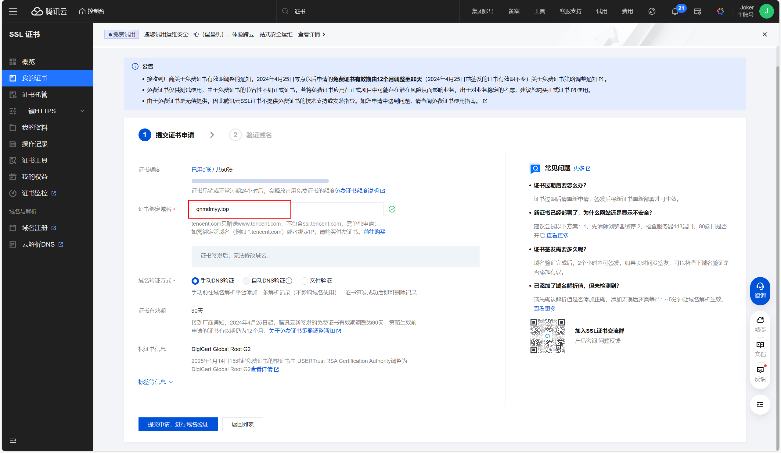The image size is (781, 453).
Task: Expand 标签等信息 section
Action: coord(156,382)
